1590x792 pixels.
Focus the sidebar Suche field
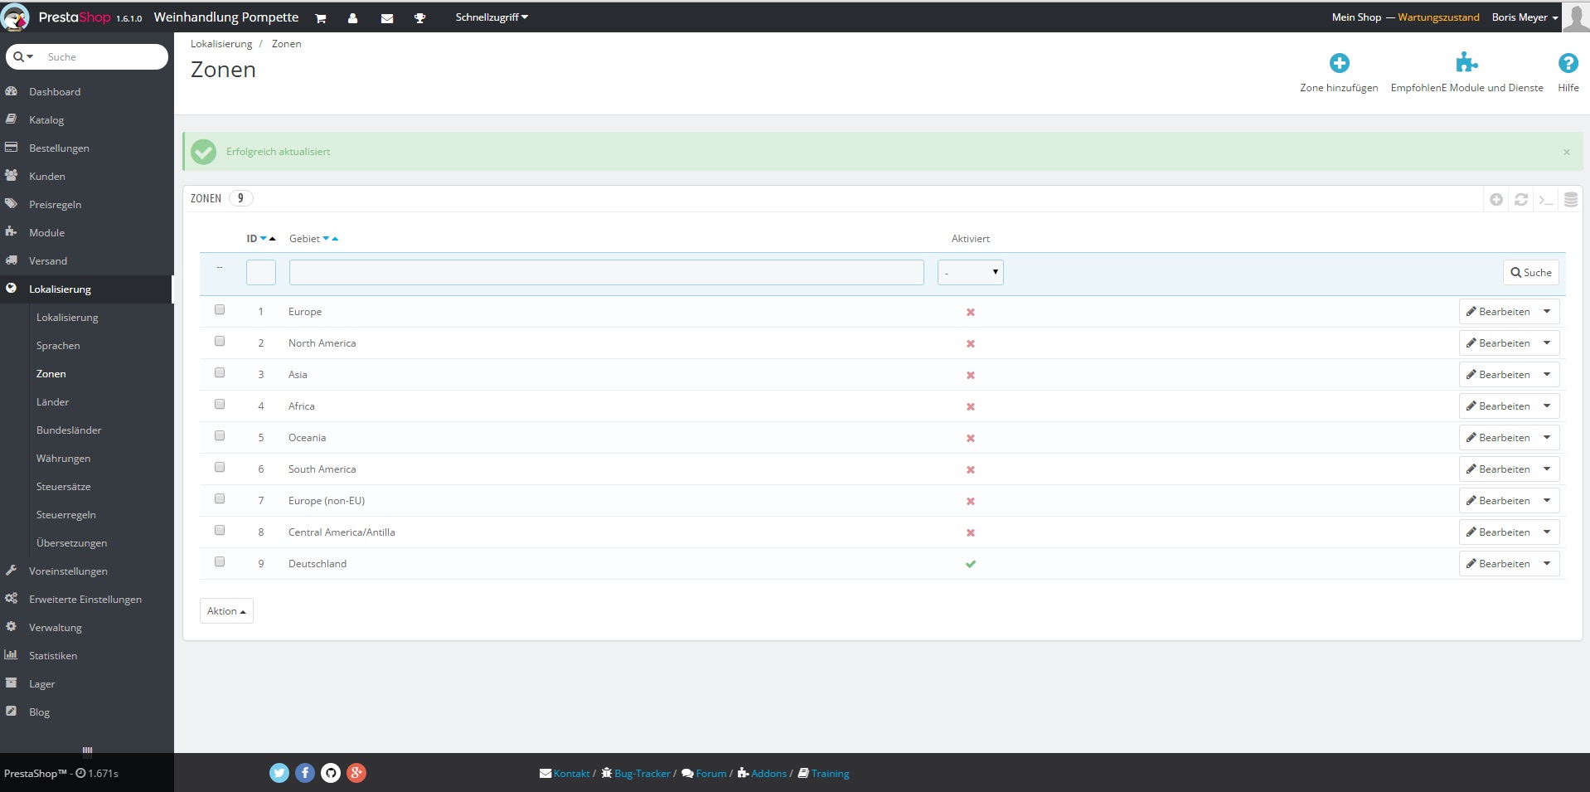pos(102,57)
